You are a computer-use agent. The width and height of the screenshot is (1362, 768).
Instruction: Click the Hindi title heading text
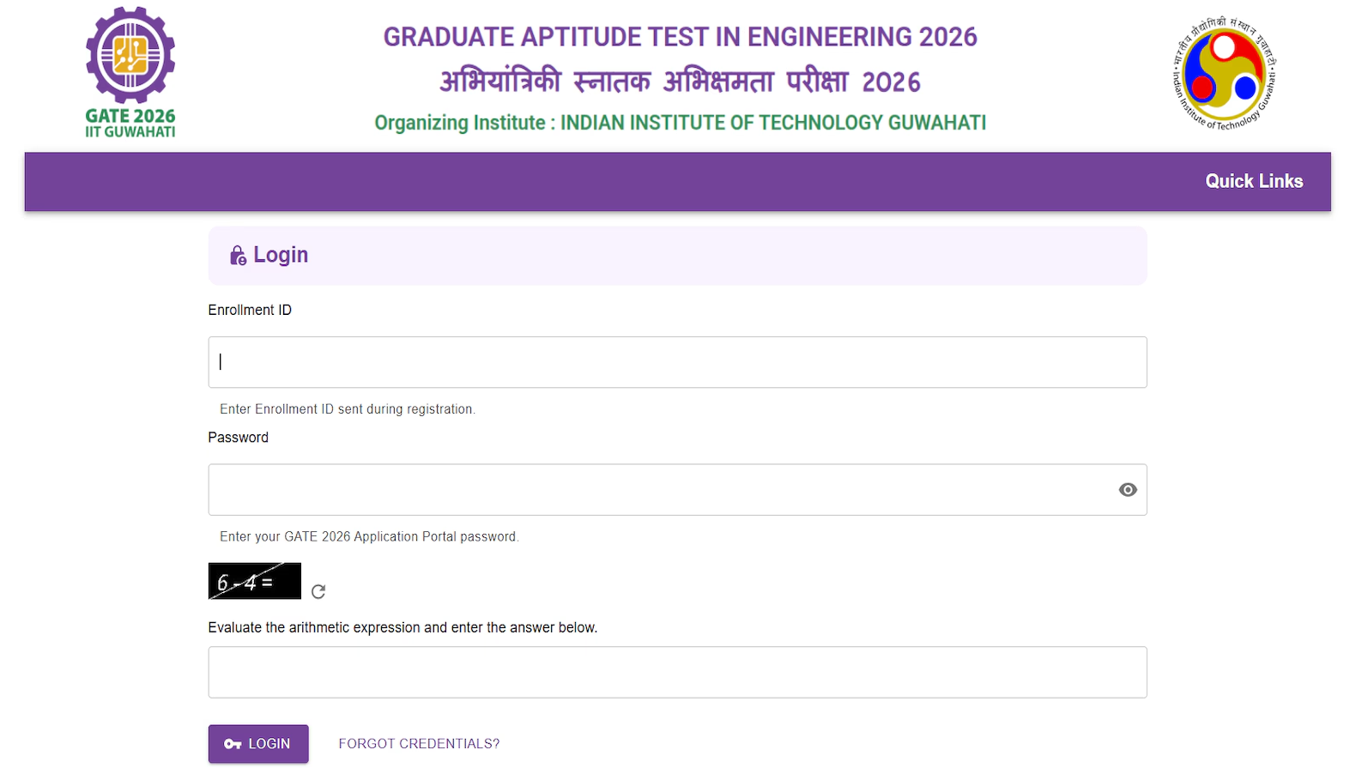point(680,82)
